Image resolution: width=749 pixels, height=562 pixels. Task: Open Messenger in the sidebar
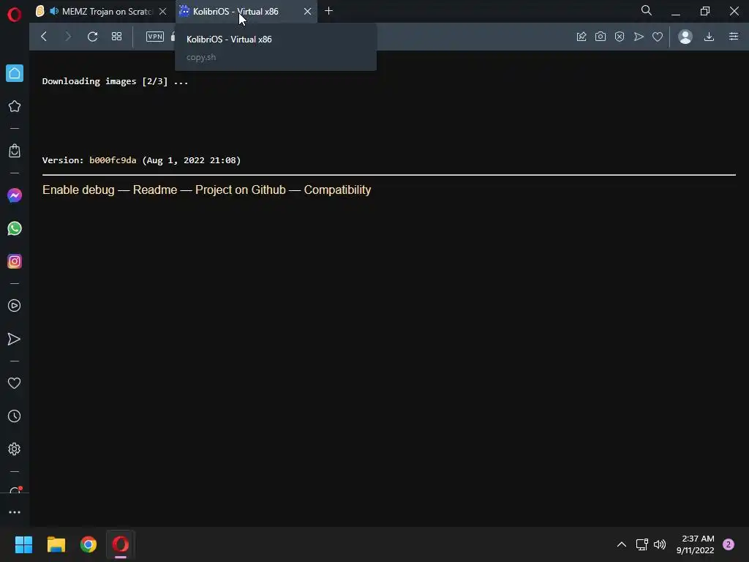15,195
